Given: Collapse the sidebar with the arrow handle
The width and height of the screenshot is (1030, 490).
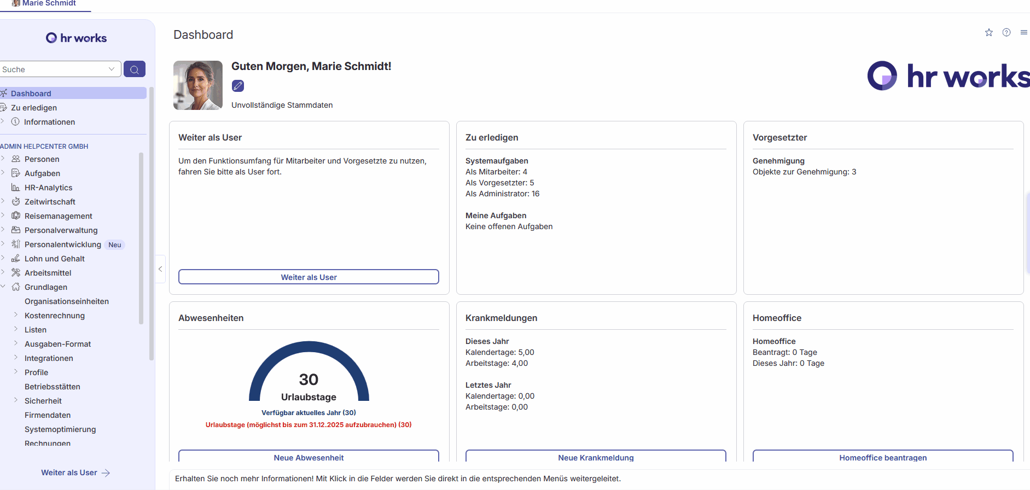Looking at the screenshot, I should [160, 269].
